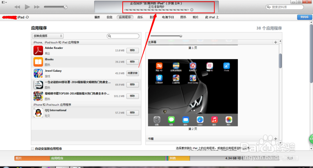The image size is (313, 168).
Task: Click the 资料库 button
Action: point(305,17)
